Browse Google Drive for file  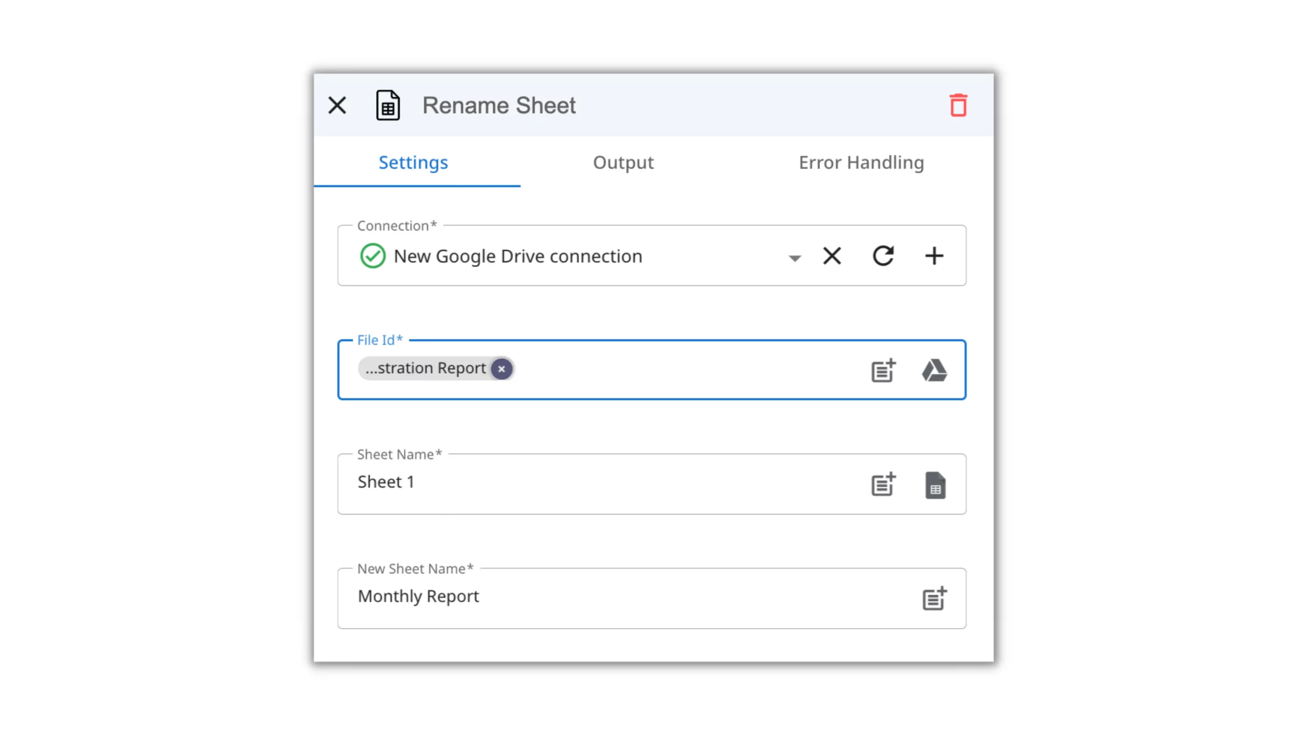point(934,370)
